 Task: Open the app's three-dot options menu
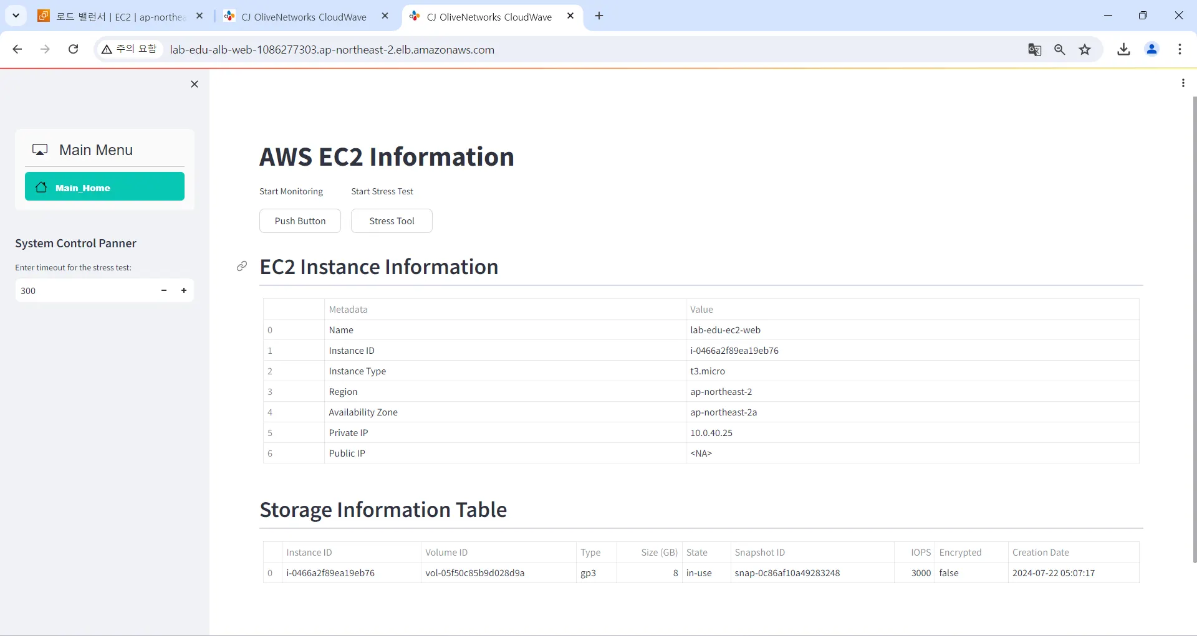(x=1183, y=83)
